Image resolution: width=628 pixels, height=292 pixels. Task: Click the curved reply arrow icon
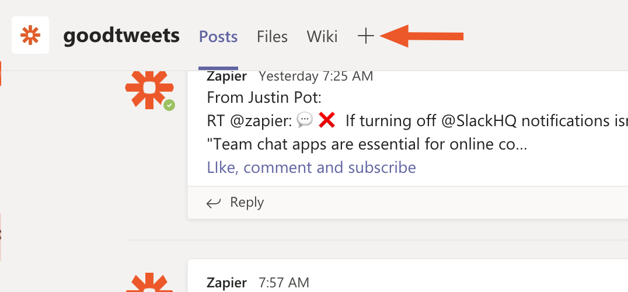[214, 203]
